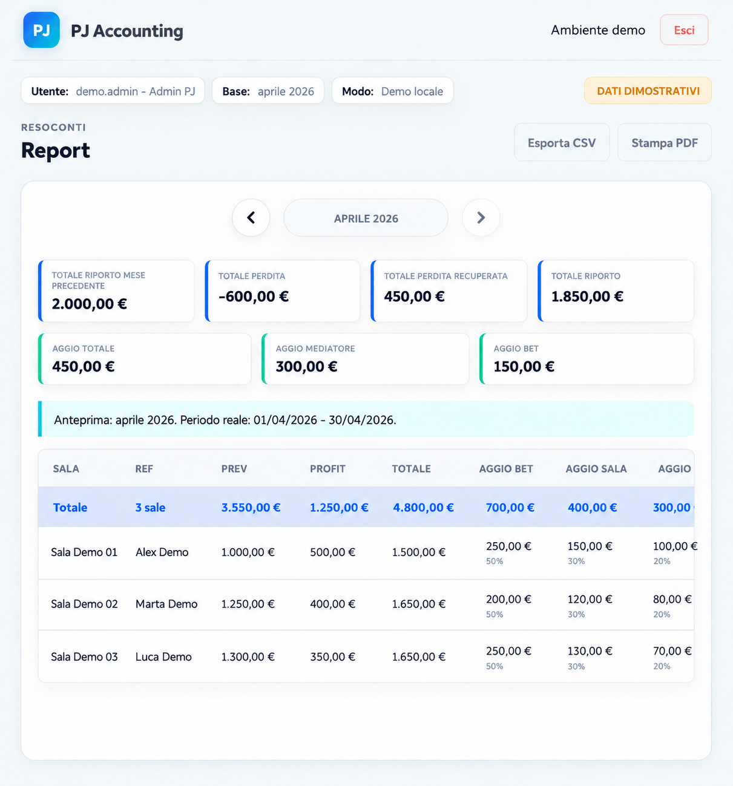Click Esporta CSV button

(562, 143)
